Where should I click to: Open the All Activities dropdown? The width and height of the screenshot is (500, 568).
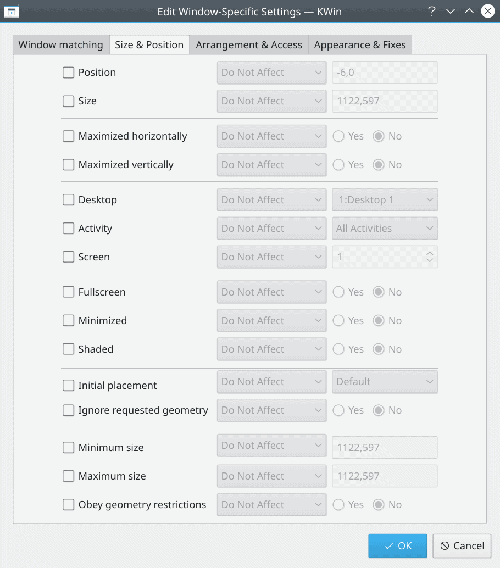click(385, 228)
